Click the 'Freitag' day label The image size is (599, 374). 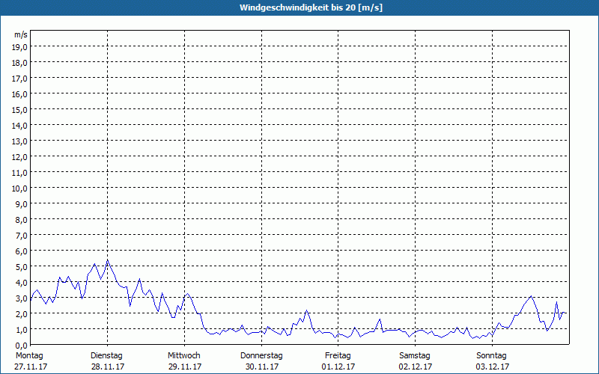point(338,356)
